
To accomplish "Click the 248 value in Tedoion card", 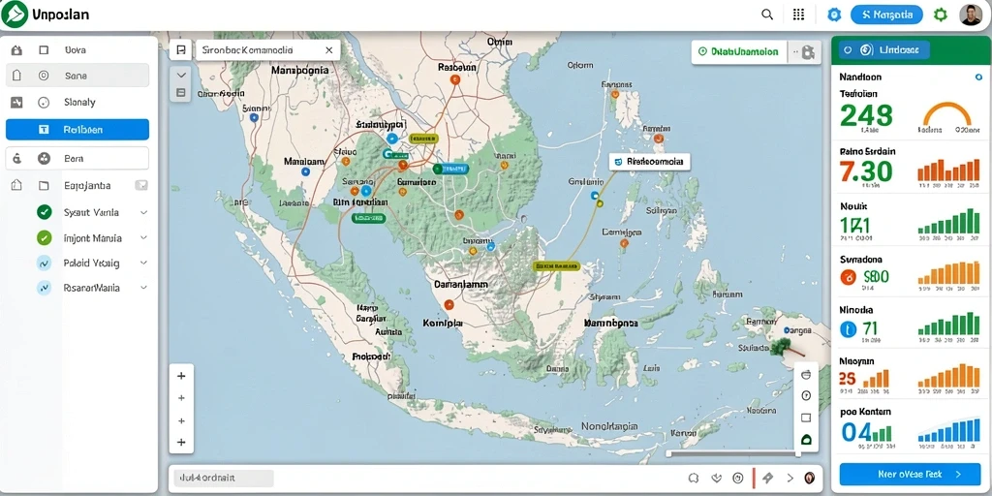I will coord(866,116).
